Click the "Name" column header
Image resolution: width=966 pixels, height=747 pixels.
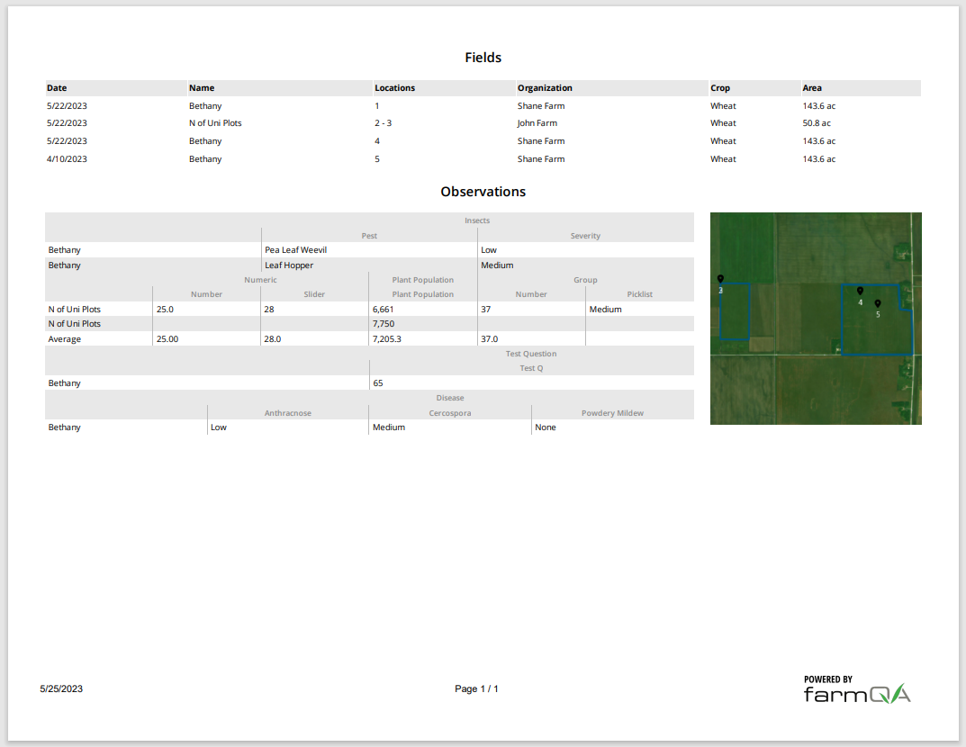pyautogui.click(x=202, y=88)
